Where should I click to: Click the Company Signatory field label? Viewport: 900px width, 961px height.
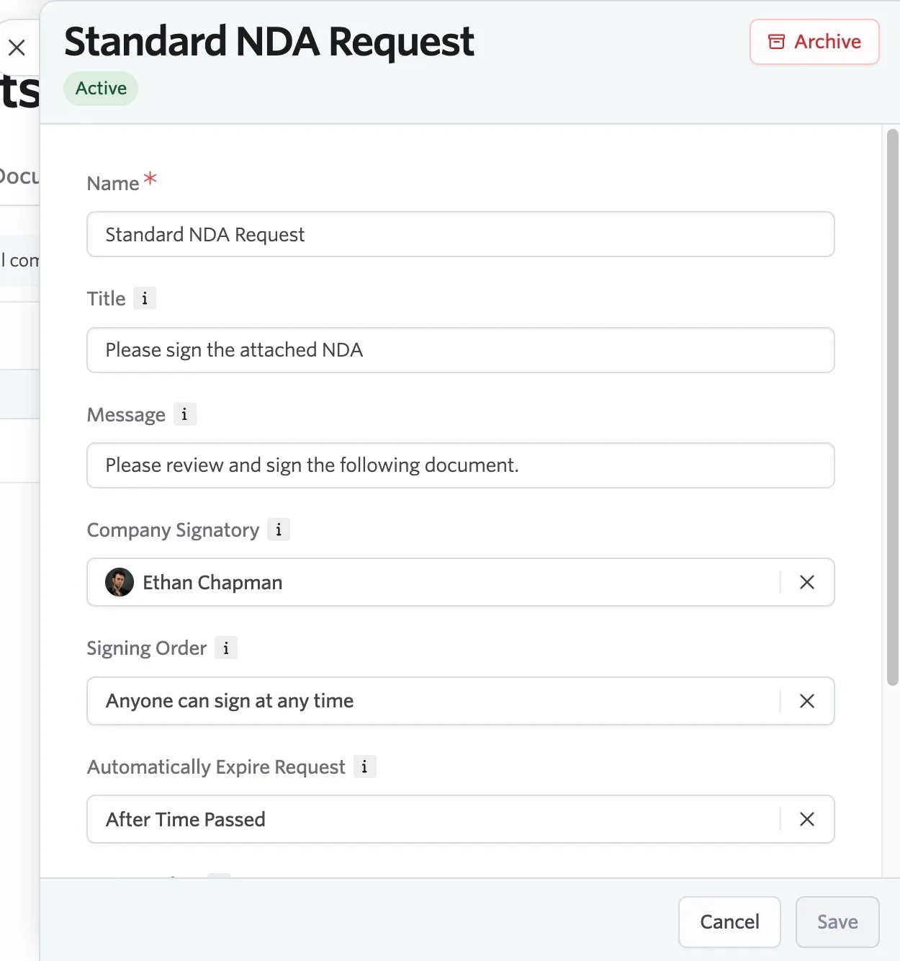point(173,530)
